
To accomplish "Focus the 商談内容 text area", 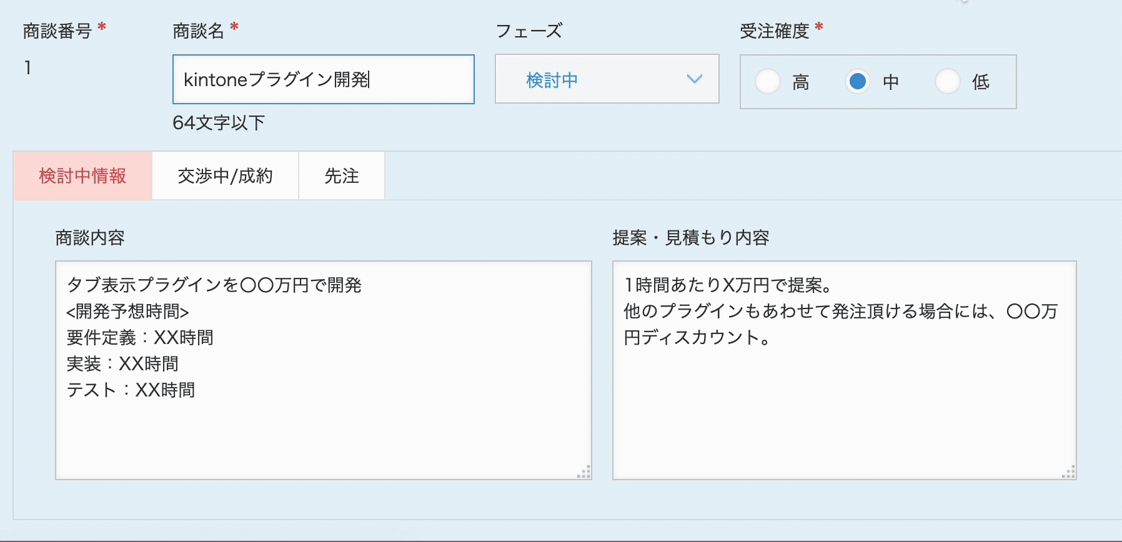I will tap(323, 425).
